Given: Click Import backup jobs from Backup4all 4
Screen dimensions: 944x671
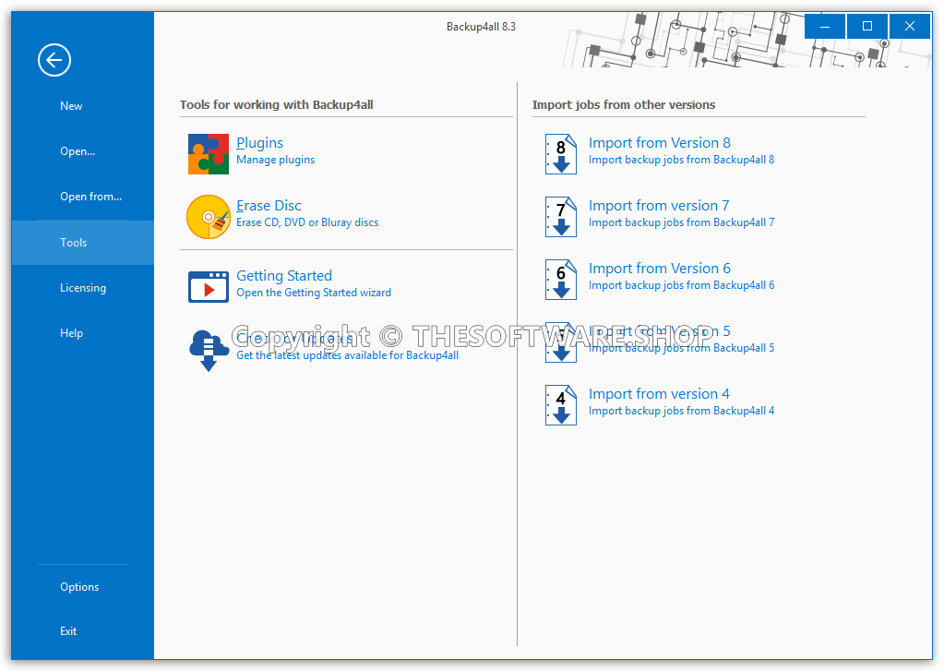Looking at the screenshot, I should 682,410.
